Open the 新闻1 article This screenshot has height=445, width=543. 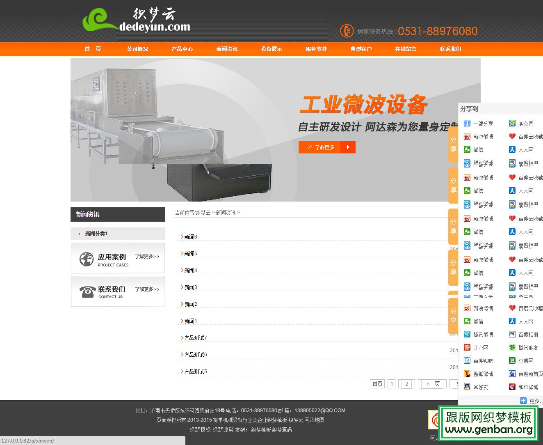click(x=191, y=321)
